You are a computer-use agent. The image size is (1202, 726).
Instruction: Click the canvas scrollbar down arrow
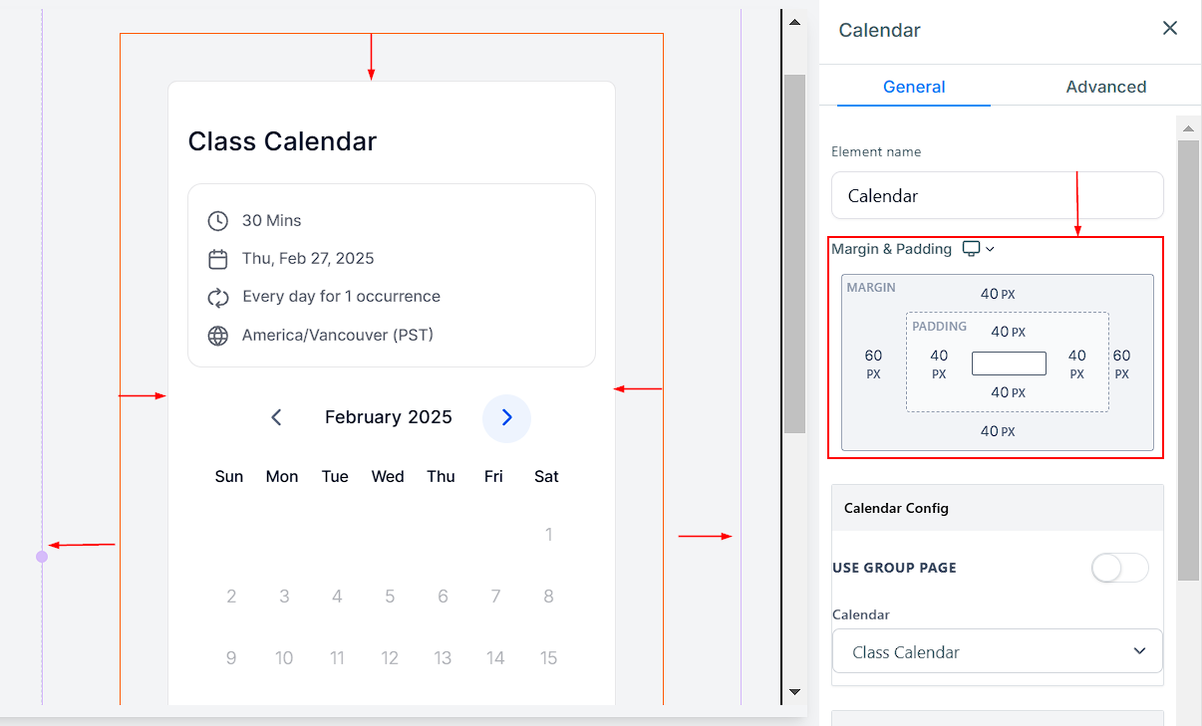point(794,691)
